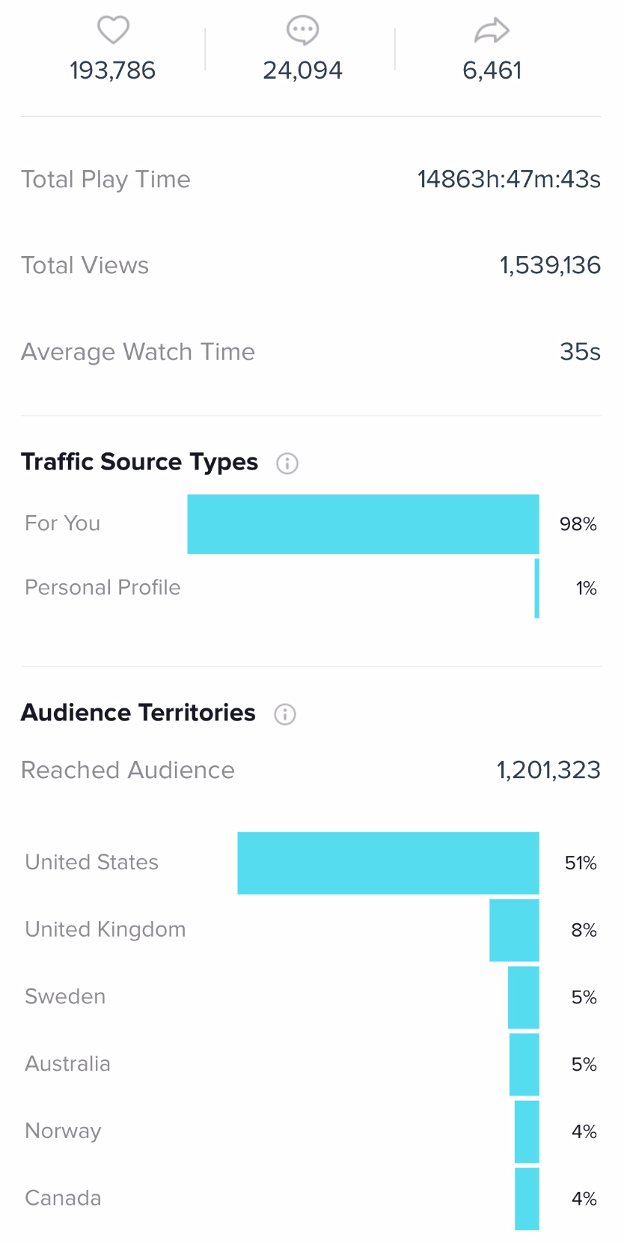Screen dimensions: 624x1243
Task: Click the Sweden territory label
Action: click(65, 997)
